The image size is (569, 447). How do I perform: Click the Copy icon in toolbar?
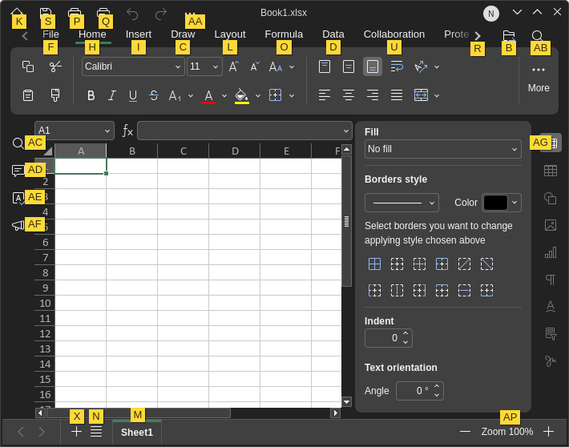pyautogui.click(x=28, y=66)
